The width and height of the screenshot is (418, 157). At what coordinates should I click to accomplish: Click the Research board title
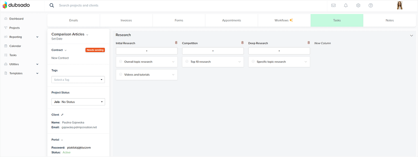pos(123,35)
